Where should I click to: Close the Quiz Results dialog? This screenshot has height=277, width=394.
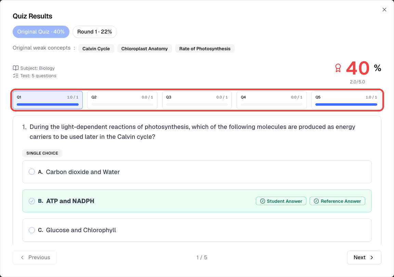pyautogui.click(x=384, y=10)
